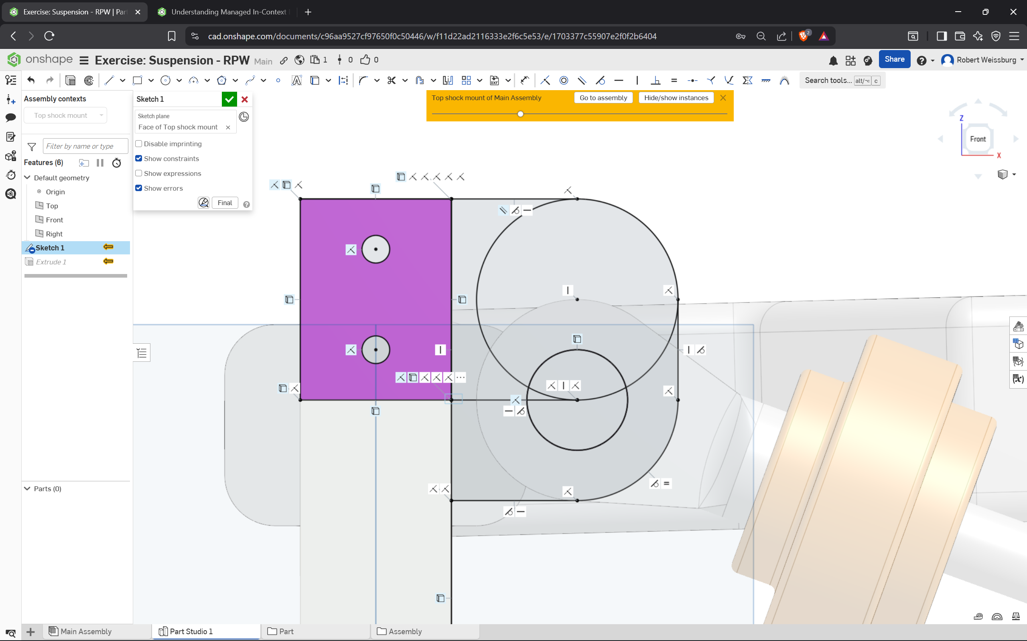This screenshot has height=641, width=1027.
Task: Select the Center point circle tool
Action: pyautogui.click(x=166, y=81)
